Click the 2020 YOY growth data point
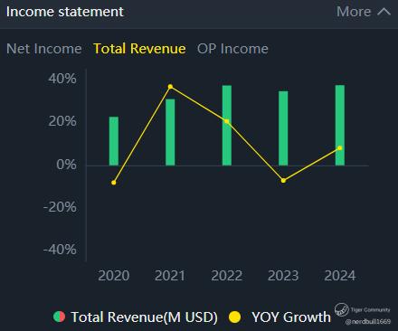Screen dimensions: 398x331 (x=114, y=183)
